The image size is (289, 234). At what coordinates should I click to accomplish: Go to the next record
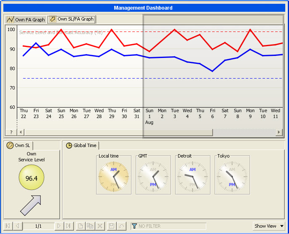(x=59, y=226)
